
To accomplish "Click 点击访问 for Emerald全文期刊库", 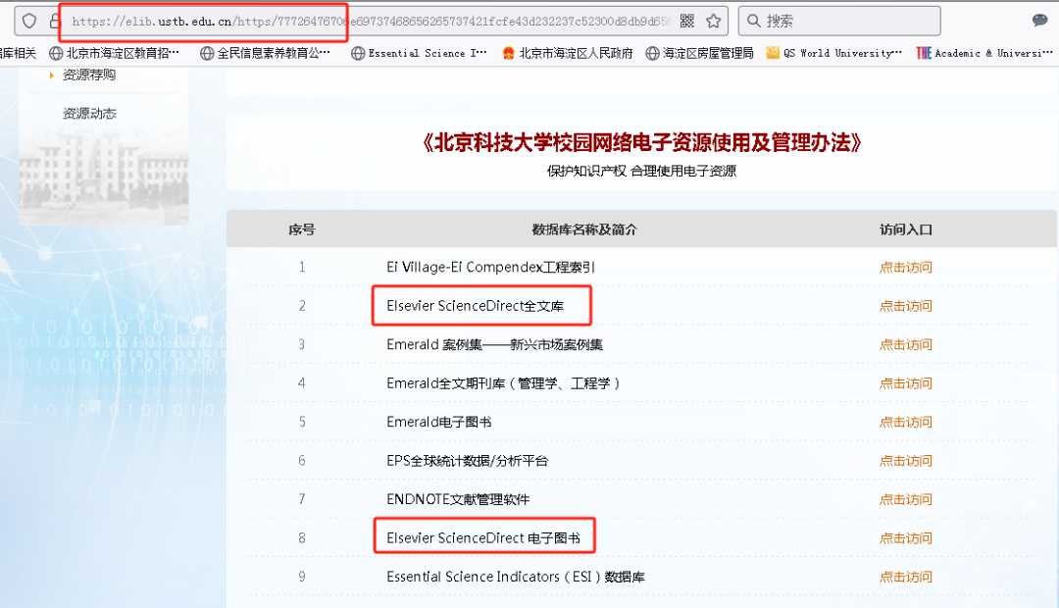I will pyautogui.click(x=906, y=383).
